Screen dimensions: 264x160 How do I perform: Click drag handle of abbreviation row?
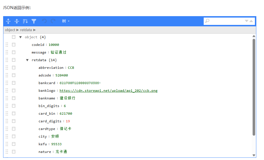pos(7,67)
